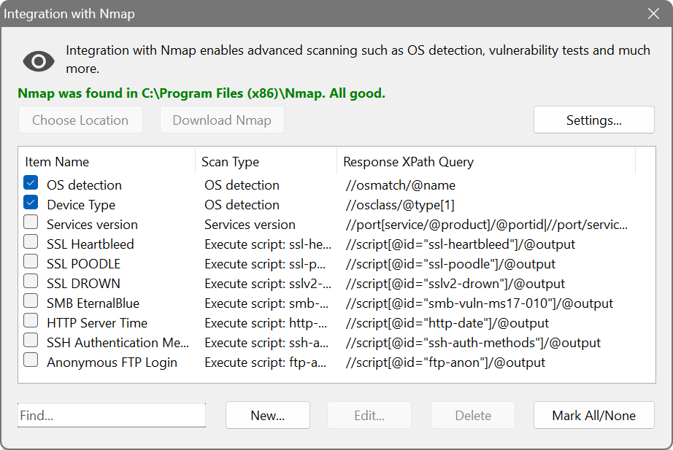
Task: Click the Download Nmap button
Action: 222,120
